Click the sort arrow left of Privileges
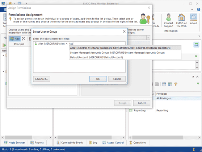Image resolution: width=202 pixels, height=152 pixels. [153, 94]
